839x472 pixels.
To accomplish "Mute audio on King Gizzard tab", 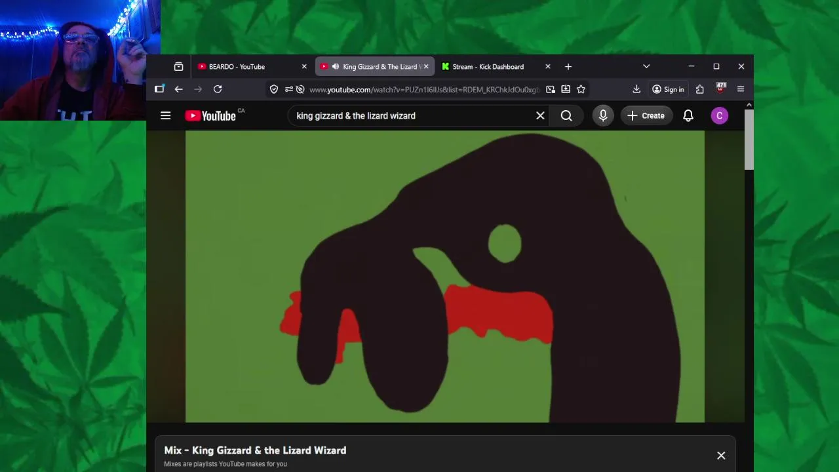I will tap(336, 67).
